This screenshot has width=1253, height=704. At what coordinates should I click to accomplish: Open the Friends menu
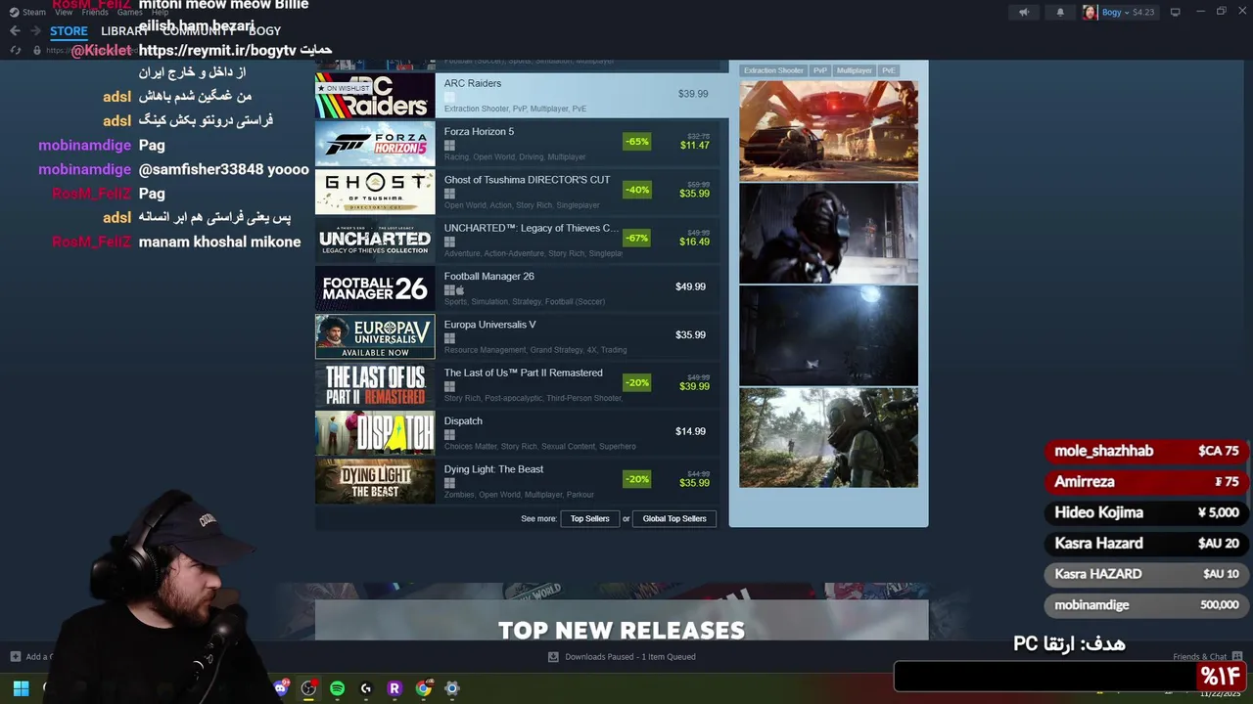(95, 12)
